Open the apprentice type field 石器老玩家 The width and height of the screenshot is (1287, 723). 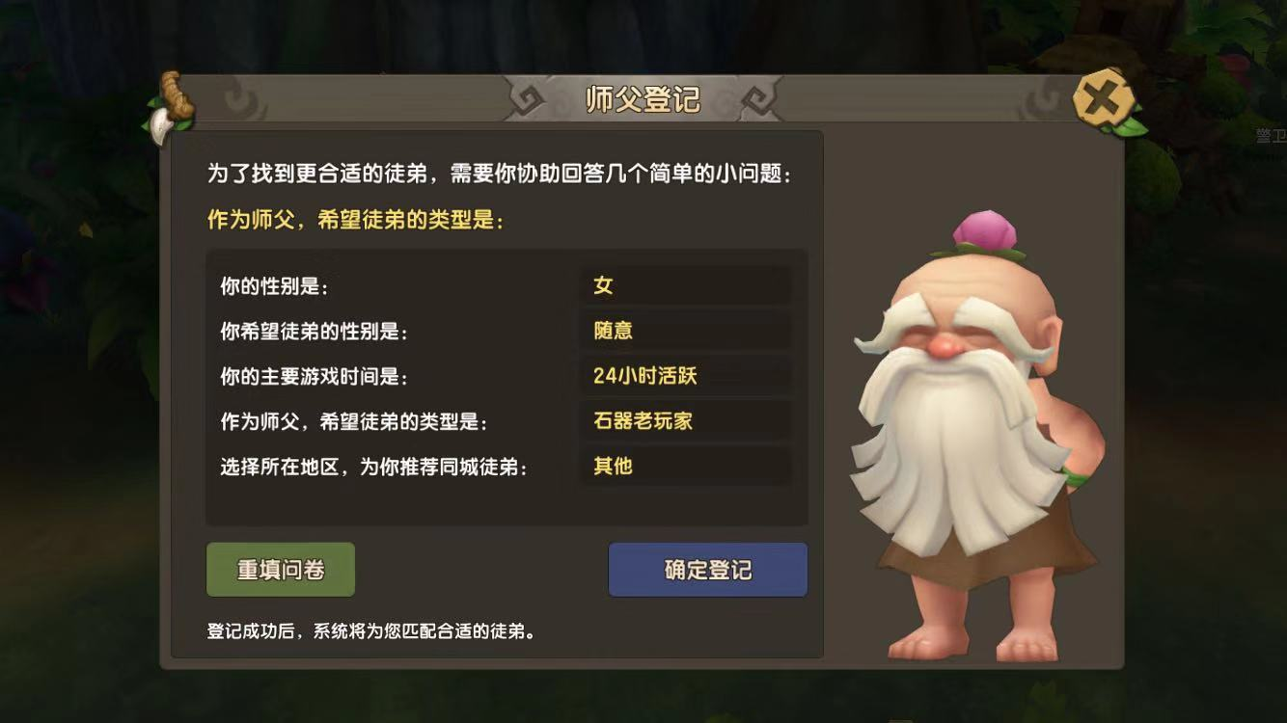pos(685,421)
